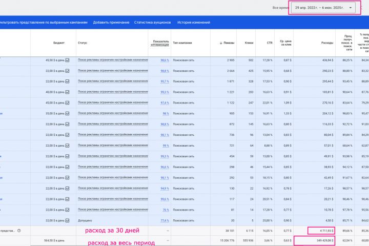Screen dimensions: 369x246
Task: Click impression share value 98,83 %
Action: pos(347,113)
